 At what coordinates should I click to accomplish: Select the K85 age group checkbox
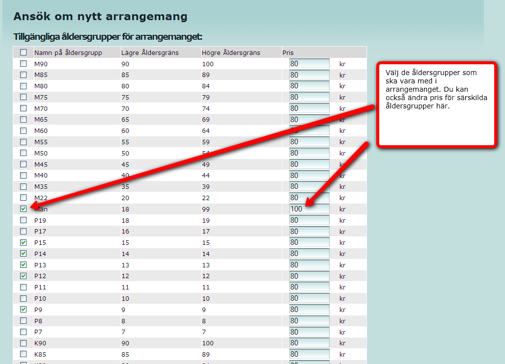click(x=23, y=354)
